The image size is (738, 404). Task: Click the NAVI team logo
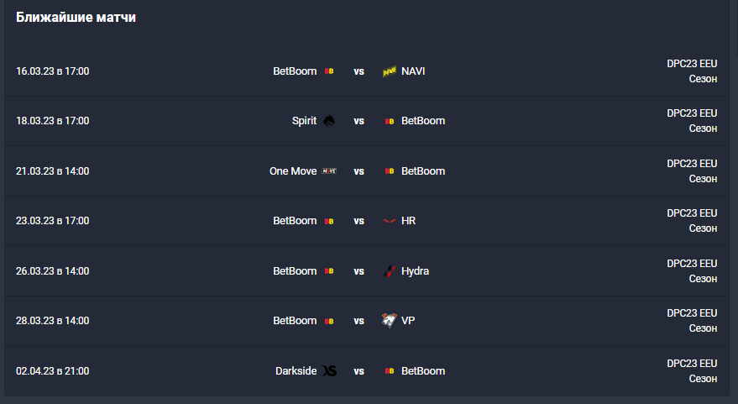pos(389,71)
